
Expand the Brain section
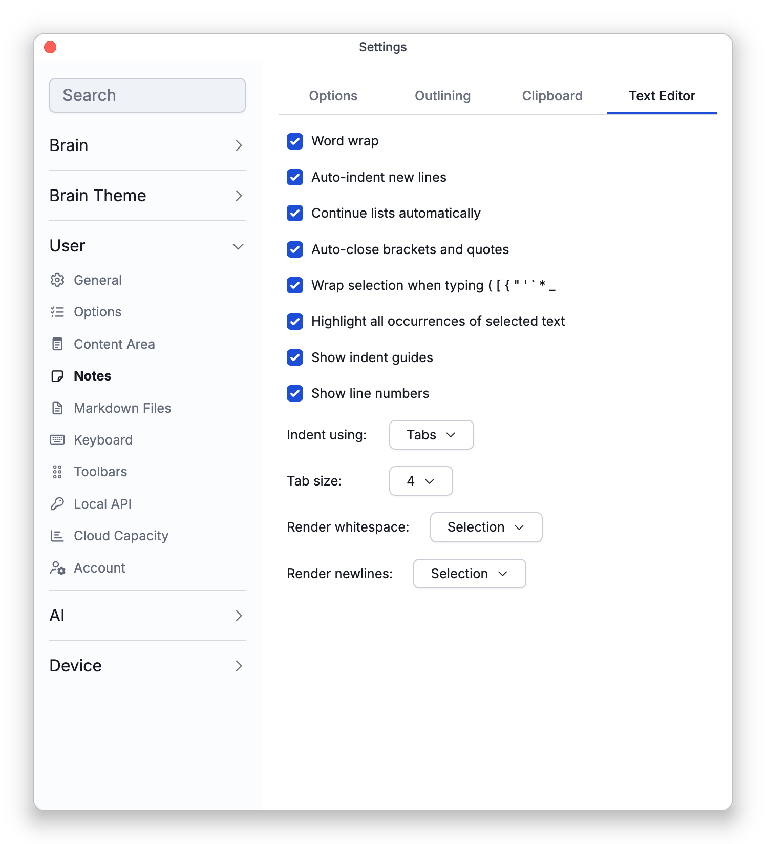147,145
